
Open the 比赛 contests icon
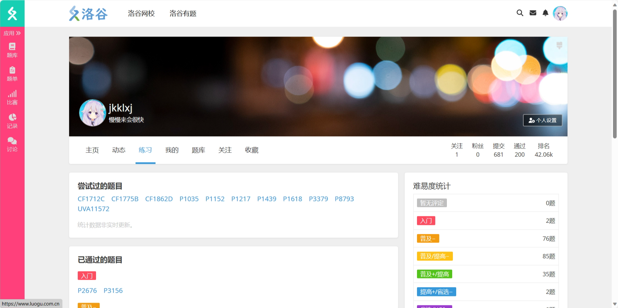[12, 97]
